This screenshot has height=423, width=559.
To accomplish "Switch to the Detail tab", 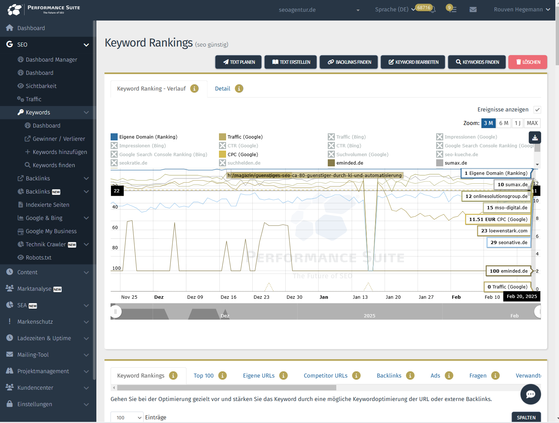I will click(223, 89).
